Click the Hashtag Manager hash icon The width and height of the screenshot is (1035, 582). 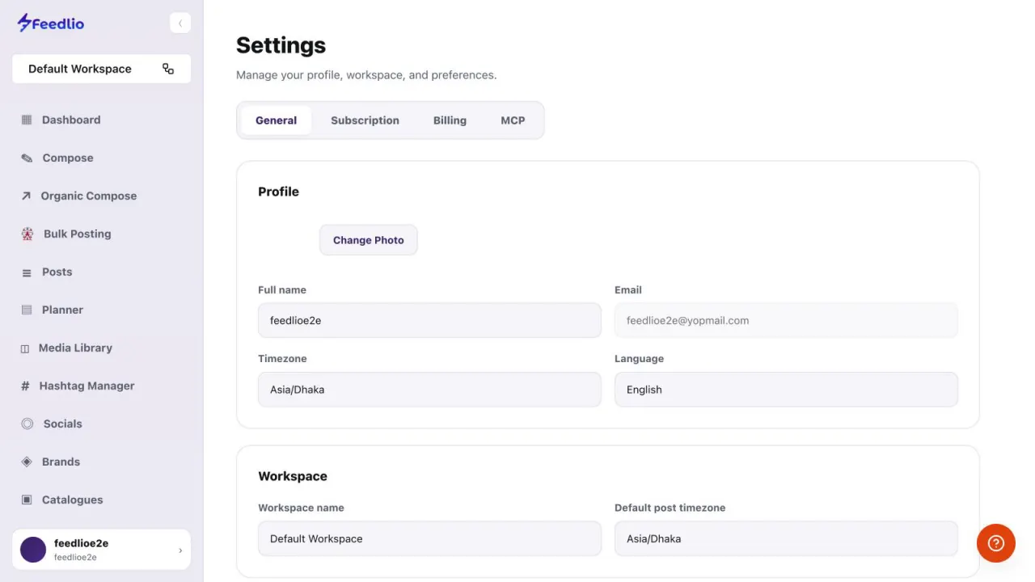pos(25,386)
